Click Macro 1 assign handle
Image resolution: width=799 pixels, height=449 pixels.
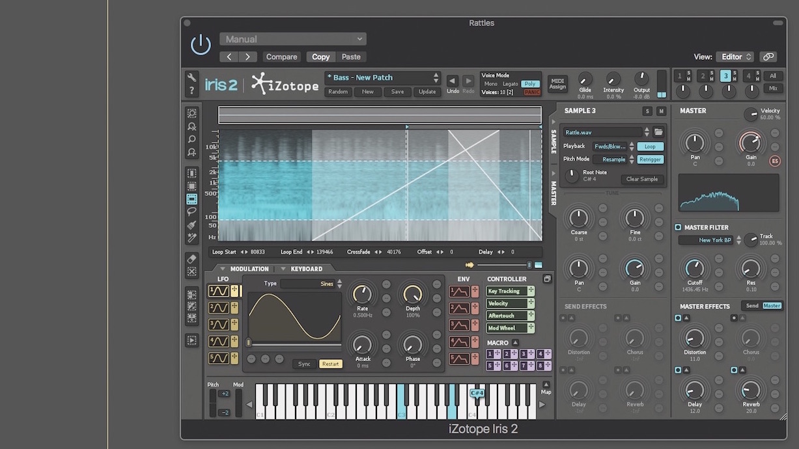[498, 354]
